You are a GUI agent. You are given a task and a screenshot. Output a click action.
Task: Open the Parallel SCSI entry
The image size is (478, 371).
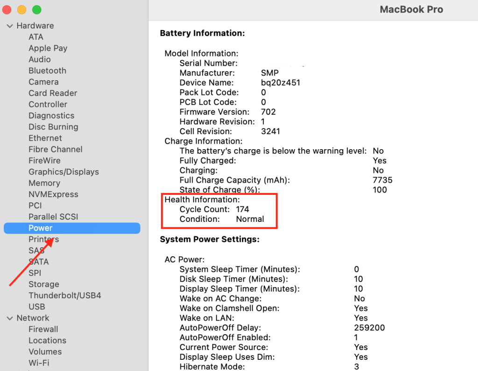pyautogui.click(x=53, y=217)
